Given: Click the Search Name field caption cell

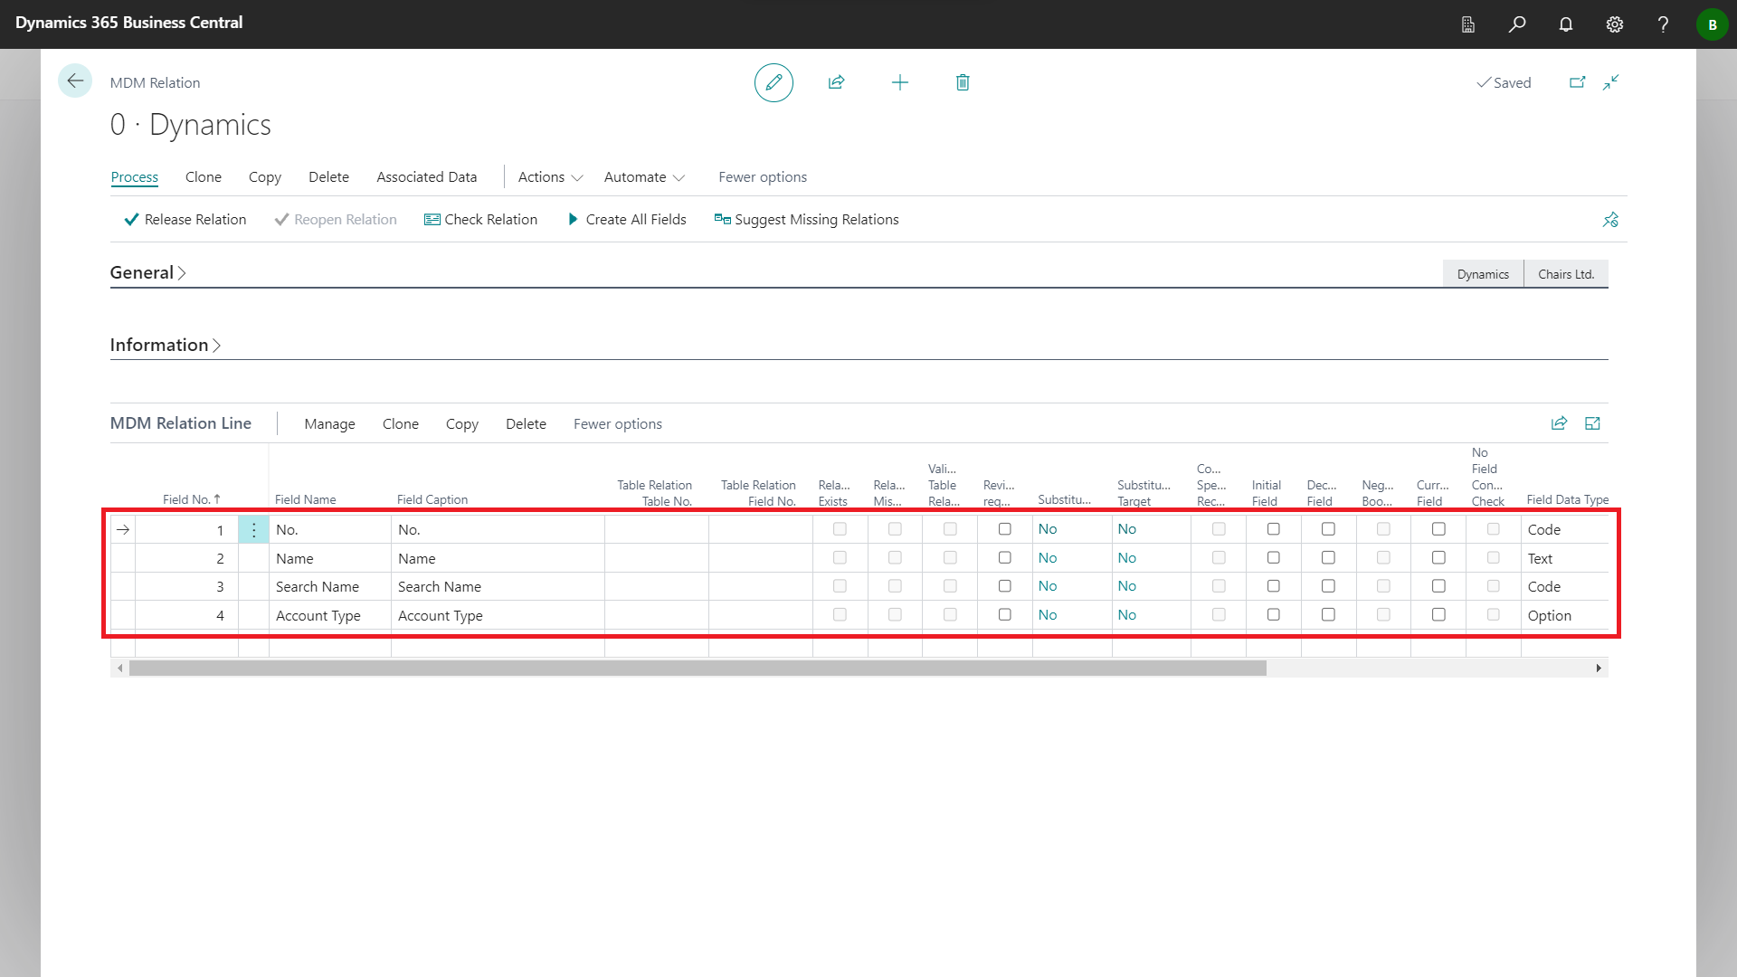Looking at the screenshot, I should tap(498, 587).
